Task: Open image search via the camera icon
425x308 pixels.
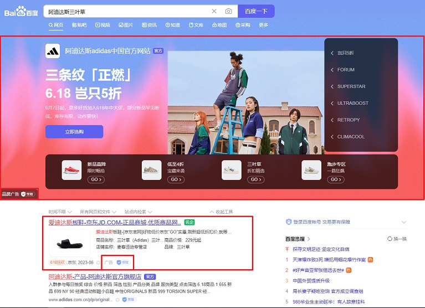Action: [x=228, y=11]
